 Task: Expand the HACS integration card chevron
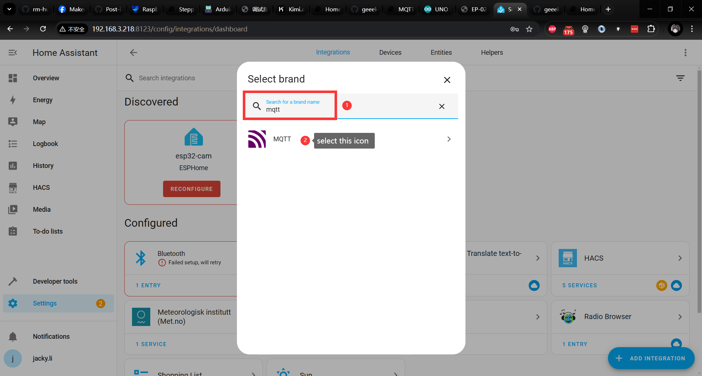point(680,258)
